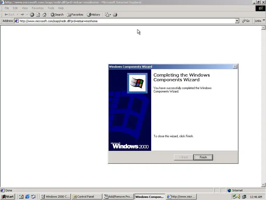Close the Windows Components Wizard dialog

[235, 67]
